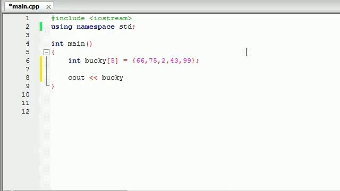The image size is (340, 191).
Task: Click 'int' before main on line 4
Action: (57, 44)
